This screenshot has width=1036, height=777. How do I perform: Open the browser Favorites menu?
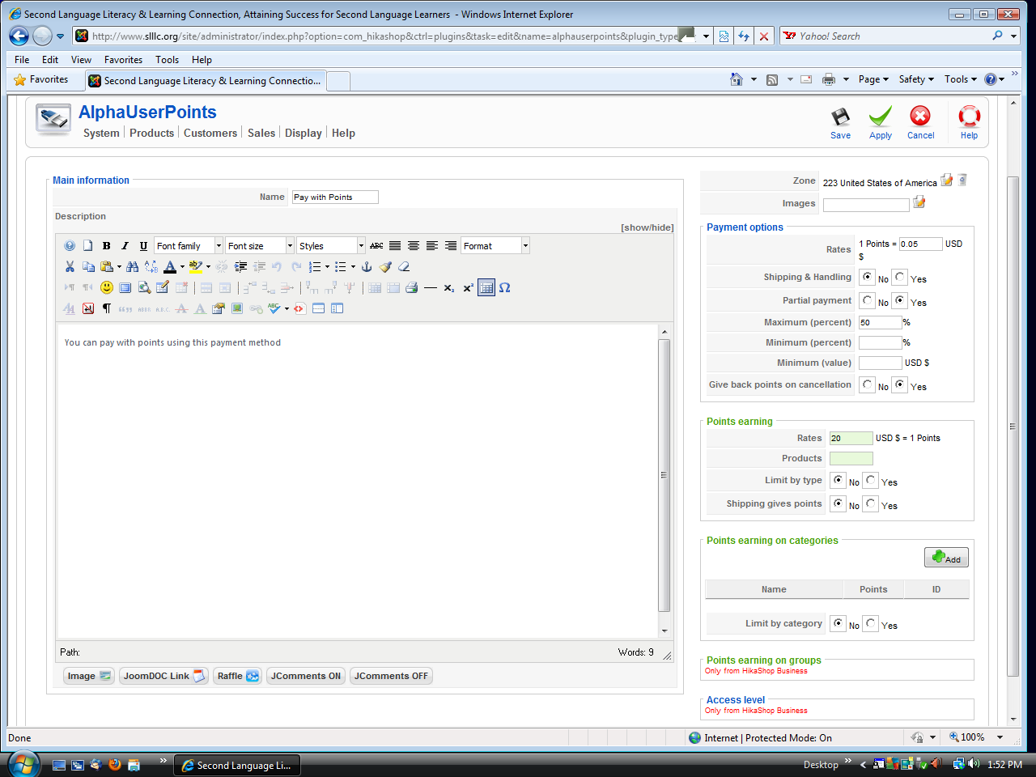coord(123,60)
